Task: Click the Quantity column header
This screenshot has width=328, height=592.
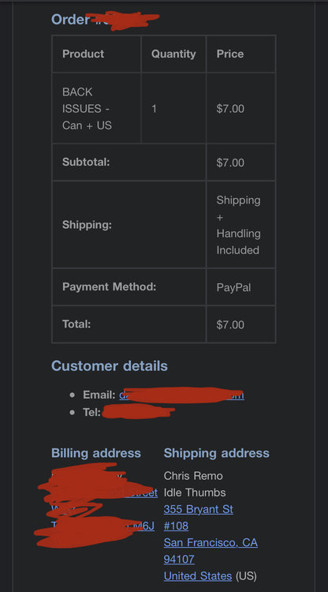Action: (x=173, y=54)
